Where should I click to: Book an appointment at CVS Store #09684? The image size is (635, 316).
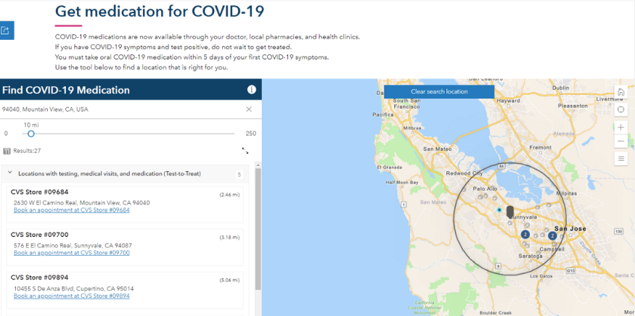(x=72, y=210)
